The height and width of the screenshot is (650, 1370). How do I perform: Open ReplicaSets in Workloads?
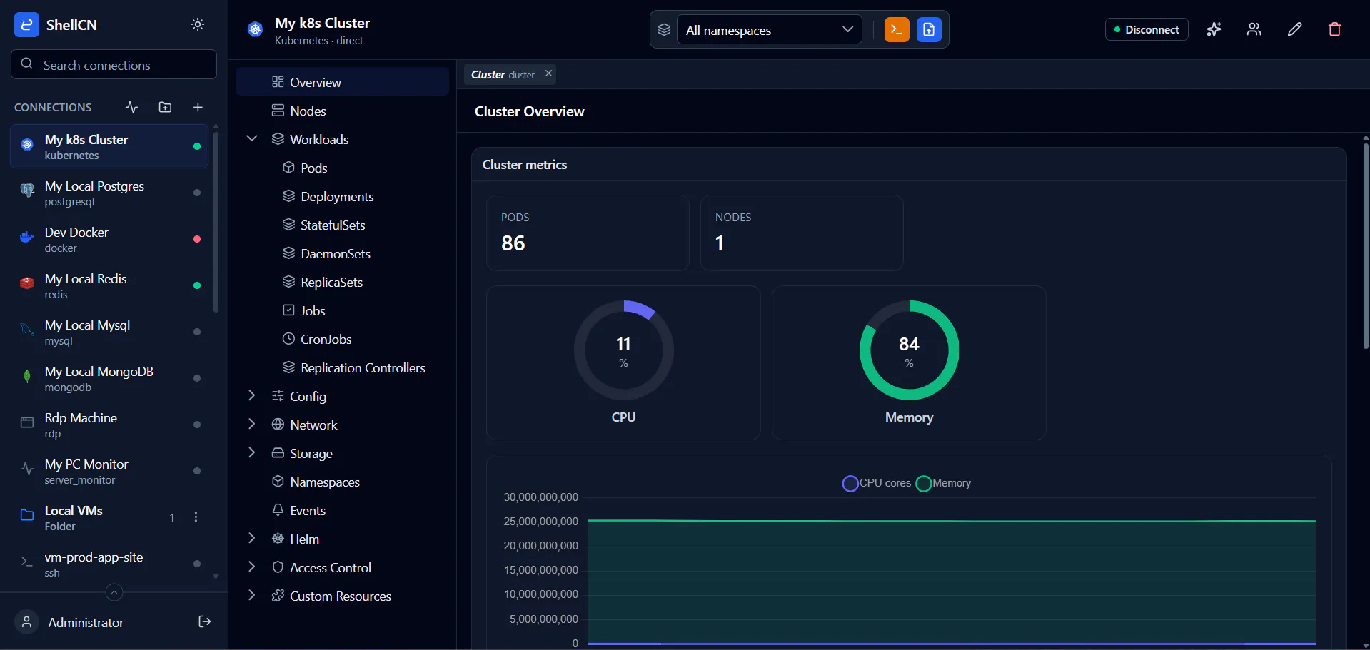coord(342,282)
